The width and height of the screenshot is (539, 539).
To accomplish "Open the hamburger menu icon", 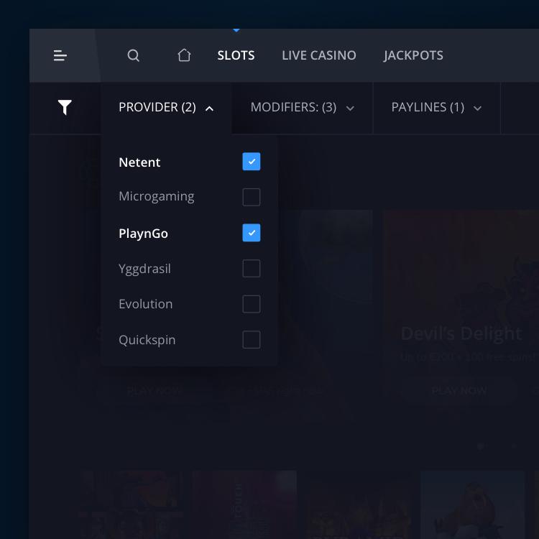I will click(x=60, y=55).
